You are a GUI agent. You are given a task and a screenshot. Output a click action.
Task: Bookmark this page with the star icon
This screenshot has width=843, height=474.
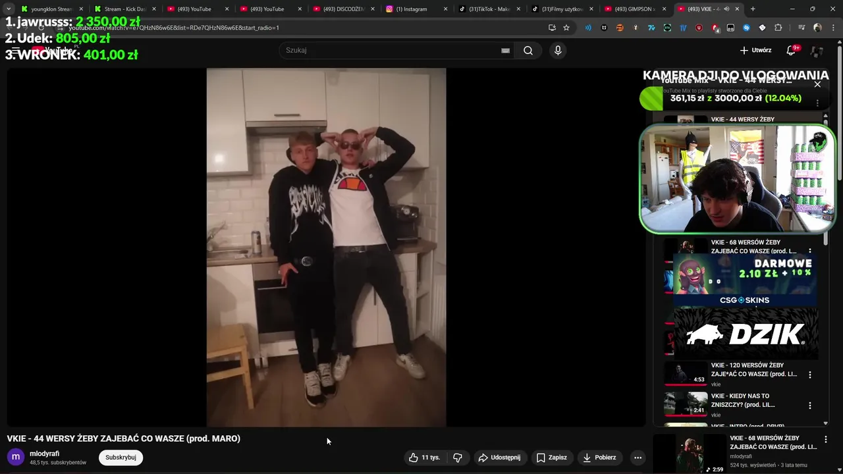click(566, 28)
